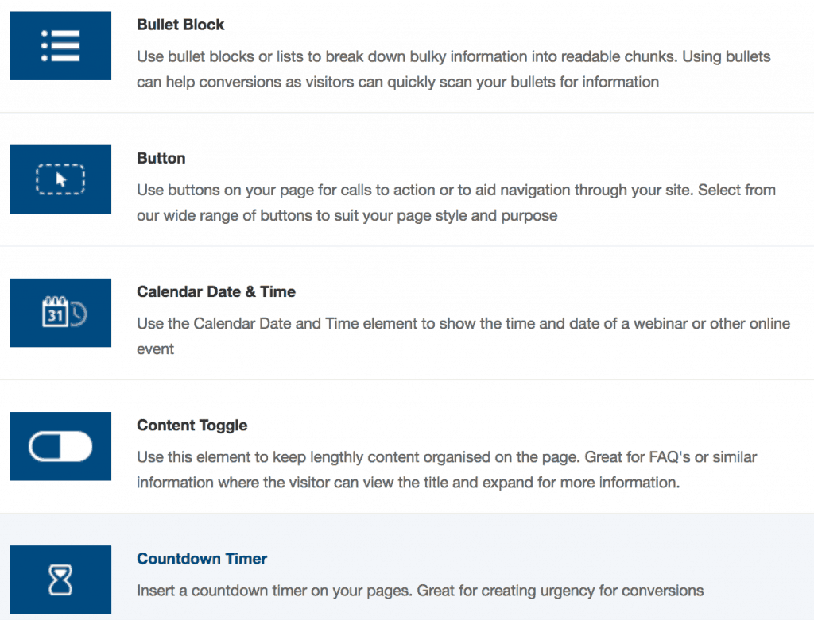Click the Calendar Date & Time icon
Screen dimensions: 814x620
click(x=60, y=313)
